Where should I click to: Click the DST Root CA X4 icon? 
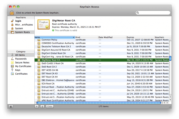tap(39, 77)
